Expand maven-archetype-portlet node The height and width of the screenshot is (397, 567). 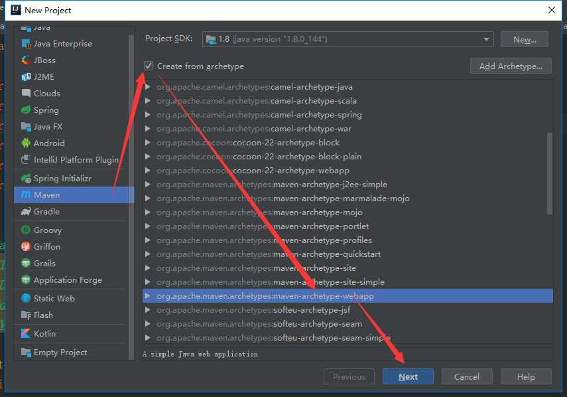[147, 226]
